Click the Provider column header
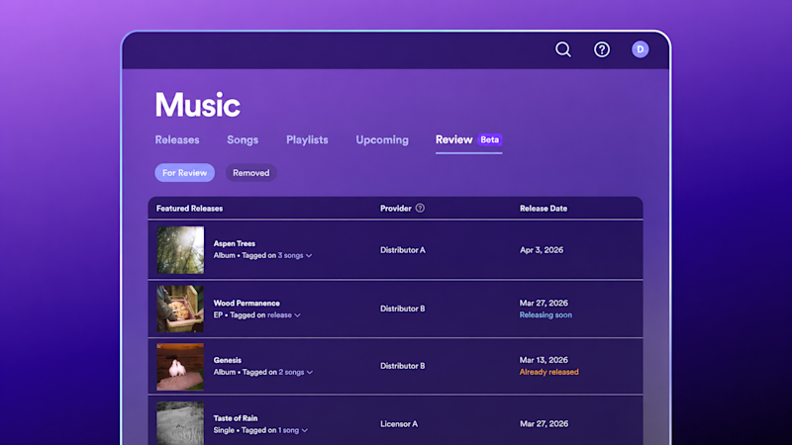This screenshot has width=792, height=445. pos(395,208)
